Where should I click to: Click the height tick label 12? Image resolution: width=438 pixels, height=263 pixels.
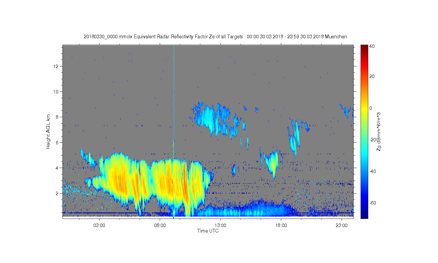[56, 66]
